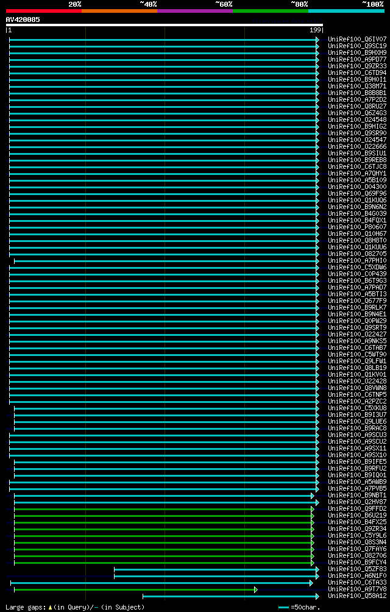Viewport: 390px width, 612px height.
Task: Click the orange ~40% identity legend segment
Action: 119,11
